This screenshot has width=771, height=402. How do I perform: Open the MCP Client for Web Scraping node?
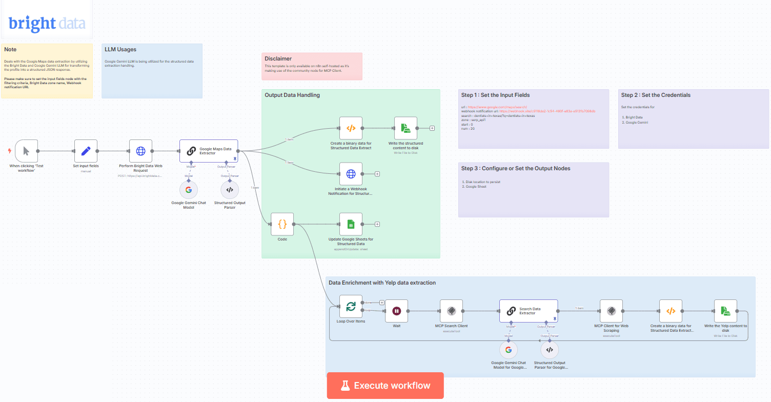coord(611,311)
